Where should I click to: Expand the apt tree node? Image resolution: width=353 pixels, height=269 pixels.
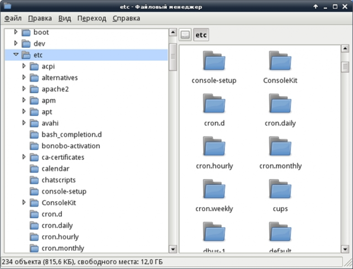pyautogui.click(x=24, y=111)
